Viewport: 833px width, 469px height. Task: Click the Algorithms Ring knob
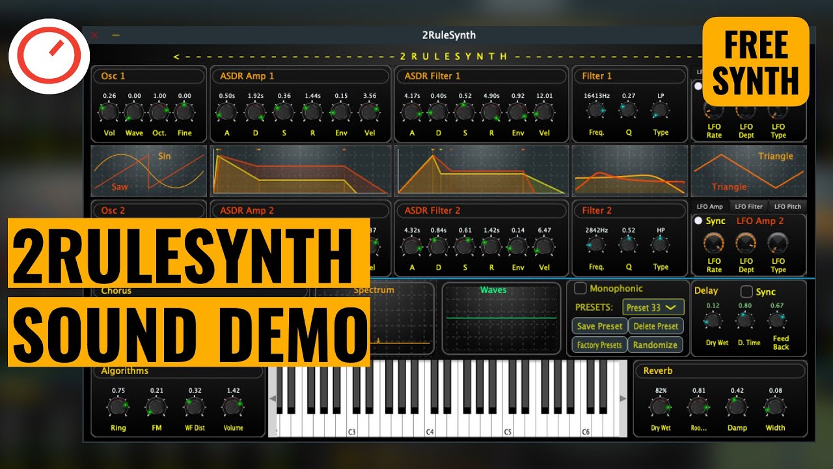point(118,408)
